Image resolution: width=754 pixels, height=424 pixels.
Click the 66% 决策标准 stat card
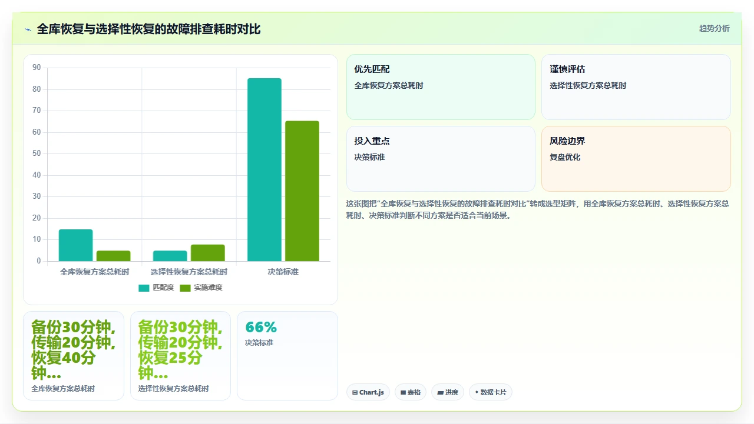(x=287, y=356)
